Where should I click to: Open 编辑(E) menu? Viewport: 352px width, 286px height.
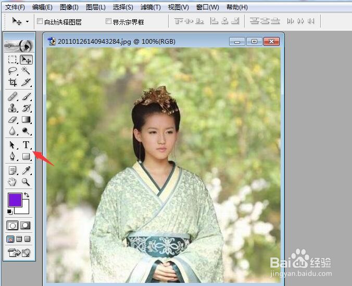(42, 7)
